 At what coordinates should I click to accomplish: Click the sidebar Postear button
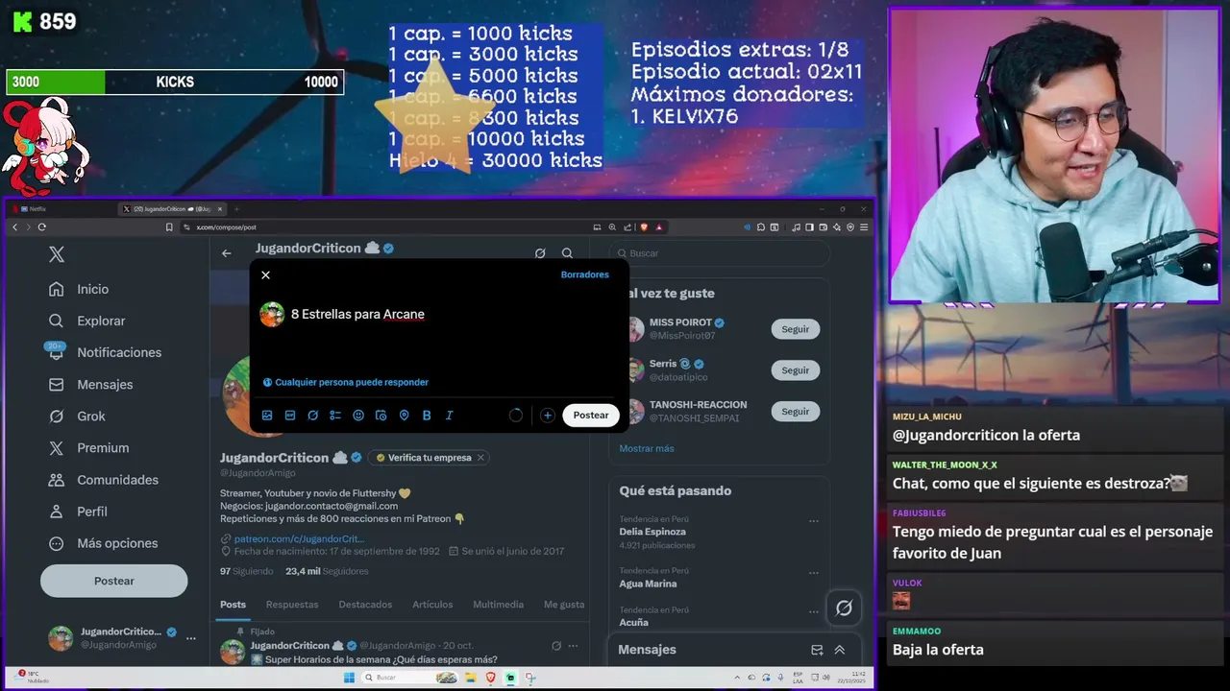pyautogui.click(x=113, y=581)
